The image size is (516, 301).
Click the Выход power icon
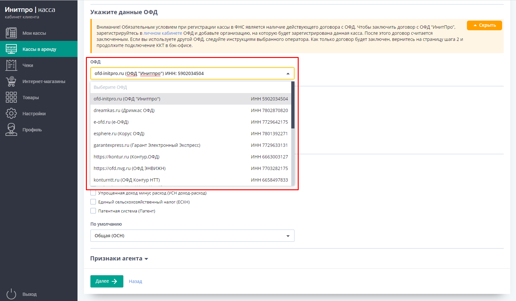[x=11, y=294]
